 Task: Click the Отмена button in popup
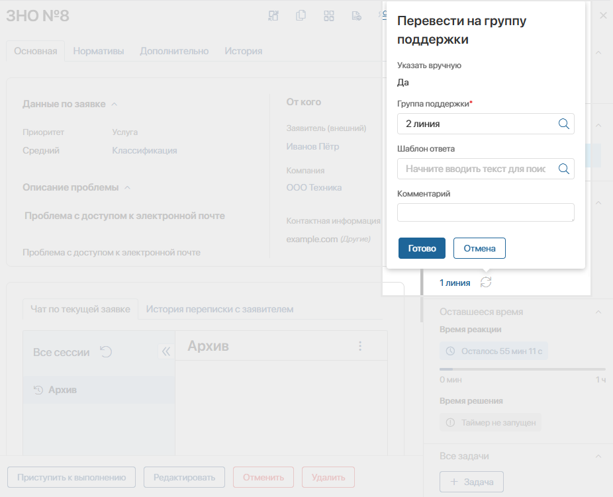[x=479, y=248]
